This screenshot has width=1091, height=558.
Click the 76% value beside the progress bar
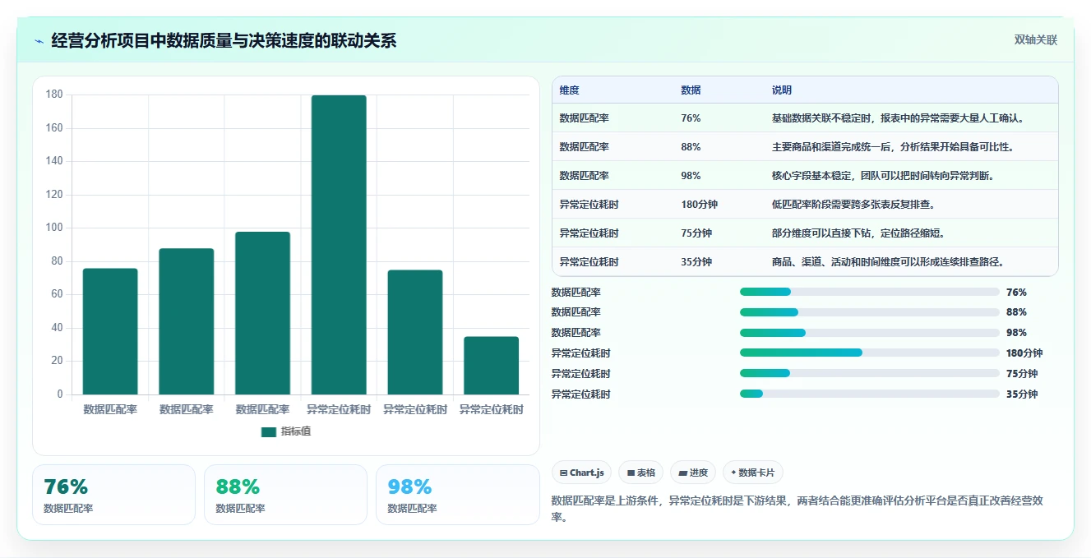[1016, 292]
